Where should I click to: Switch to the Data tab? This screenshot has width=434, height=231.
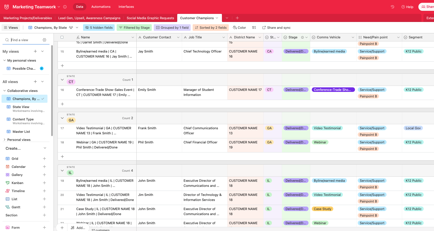tap(80, 7)
